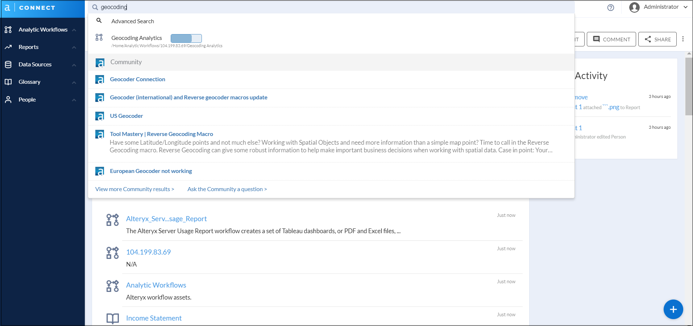Click the Reports trend-line sidebar icon
This screenshot has width=693, height=326.
point(8,47)
